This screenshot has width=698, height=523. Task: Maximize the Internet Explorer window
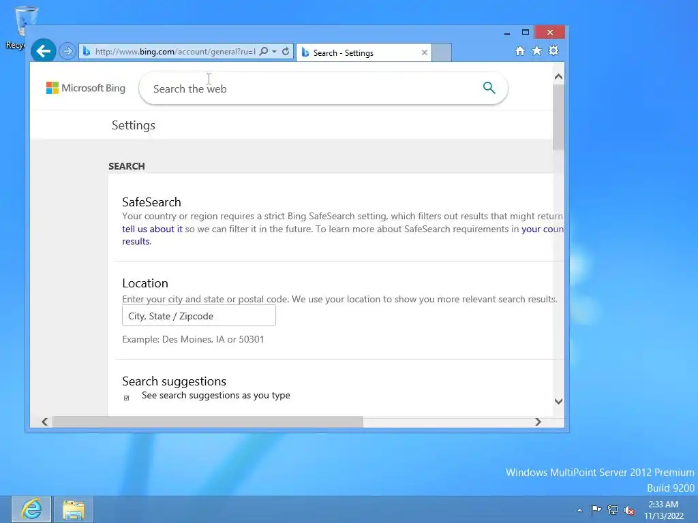tap(526, 33)
